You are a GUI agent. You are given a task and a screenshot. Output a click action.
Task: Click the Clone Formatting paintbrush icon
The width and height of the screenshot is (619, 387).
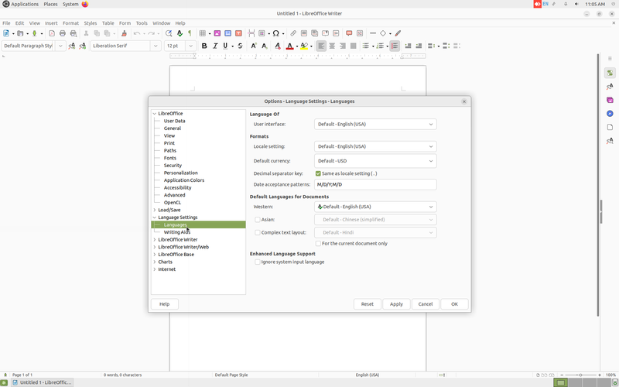click(x=124, y=33)
